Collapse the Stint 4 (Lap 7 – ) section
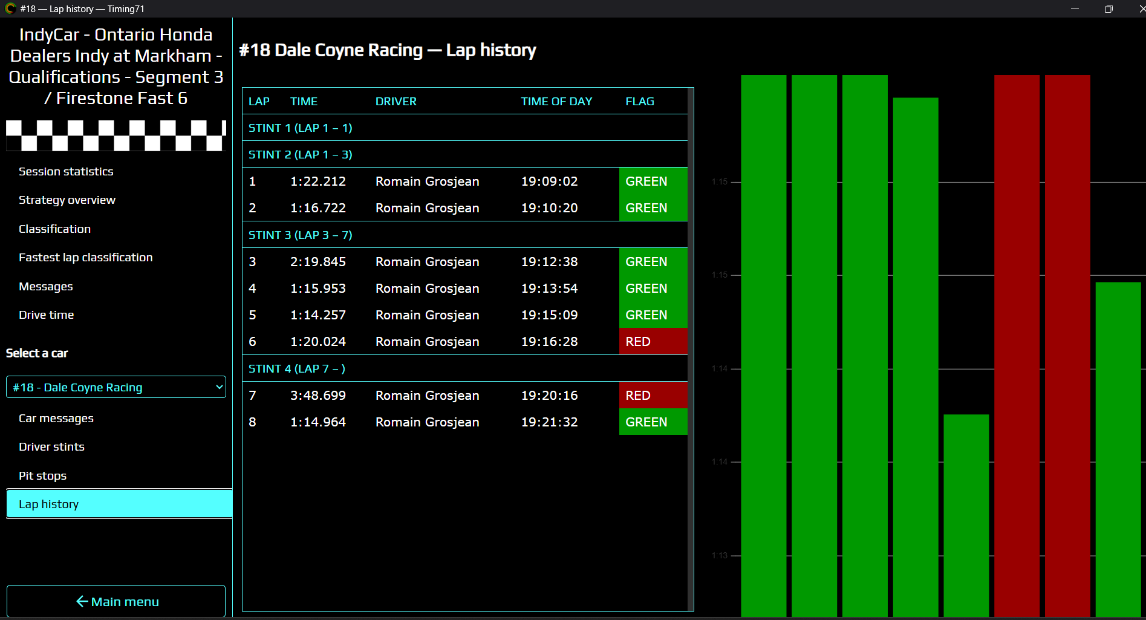 pyautogui.click(x=464, y=368)
